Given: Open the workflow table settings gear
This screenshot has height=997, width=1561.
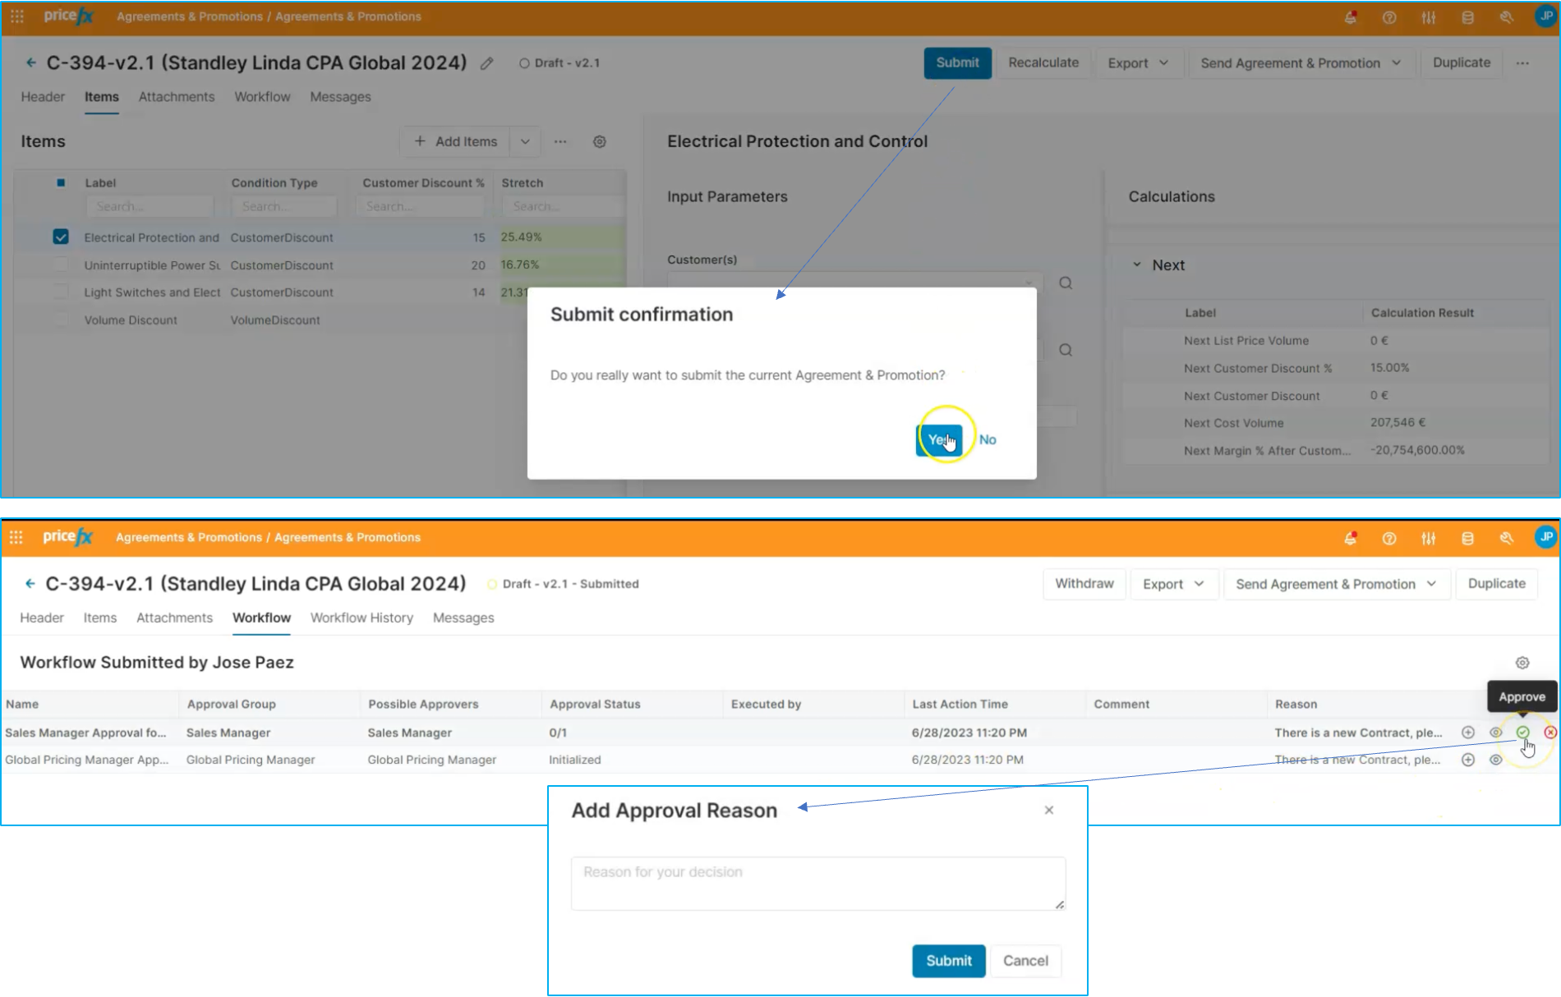Looking at the screenshot, I should coord(1522,663).
